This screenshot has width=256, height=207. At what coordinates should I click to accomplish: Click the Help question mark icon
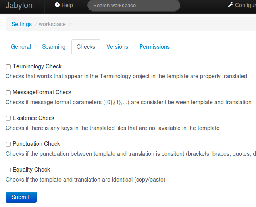57,5
